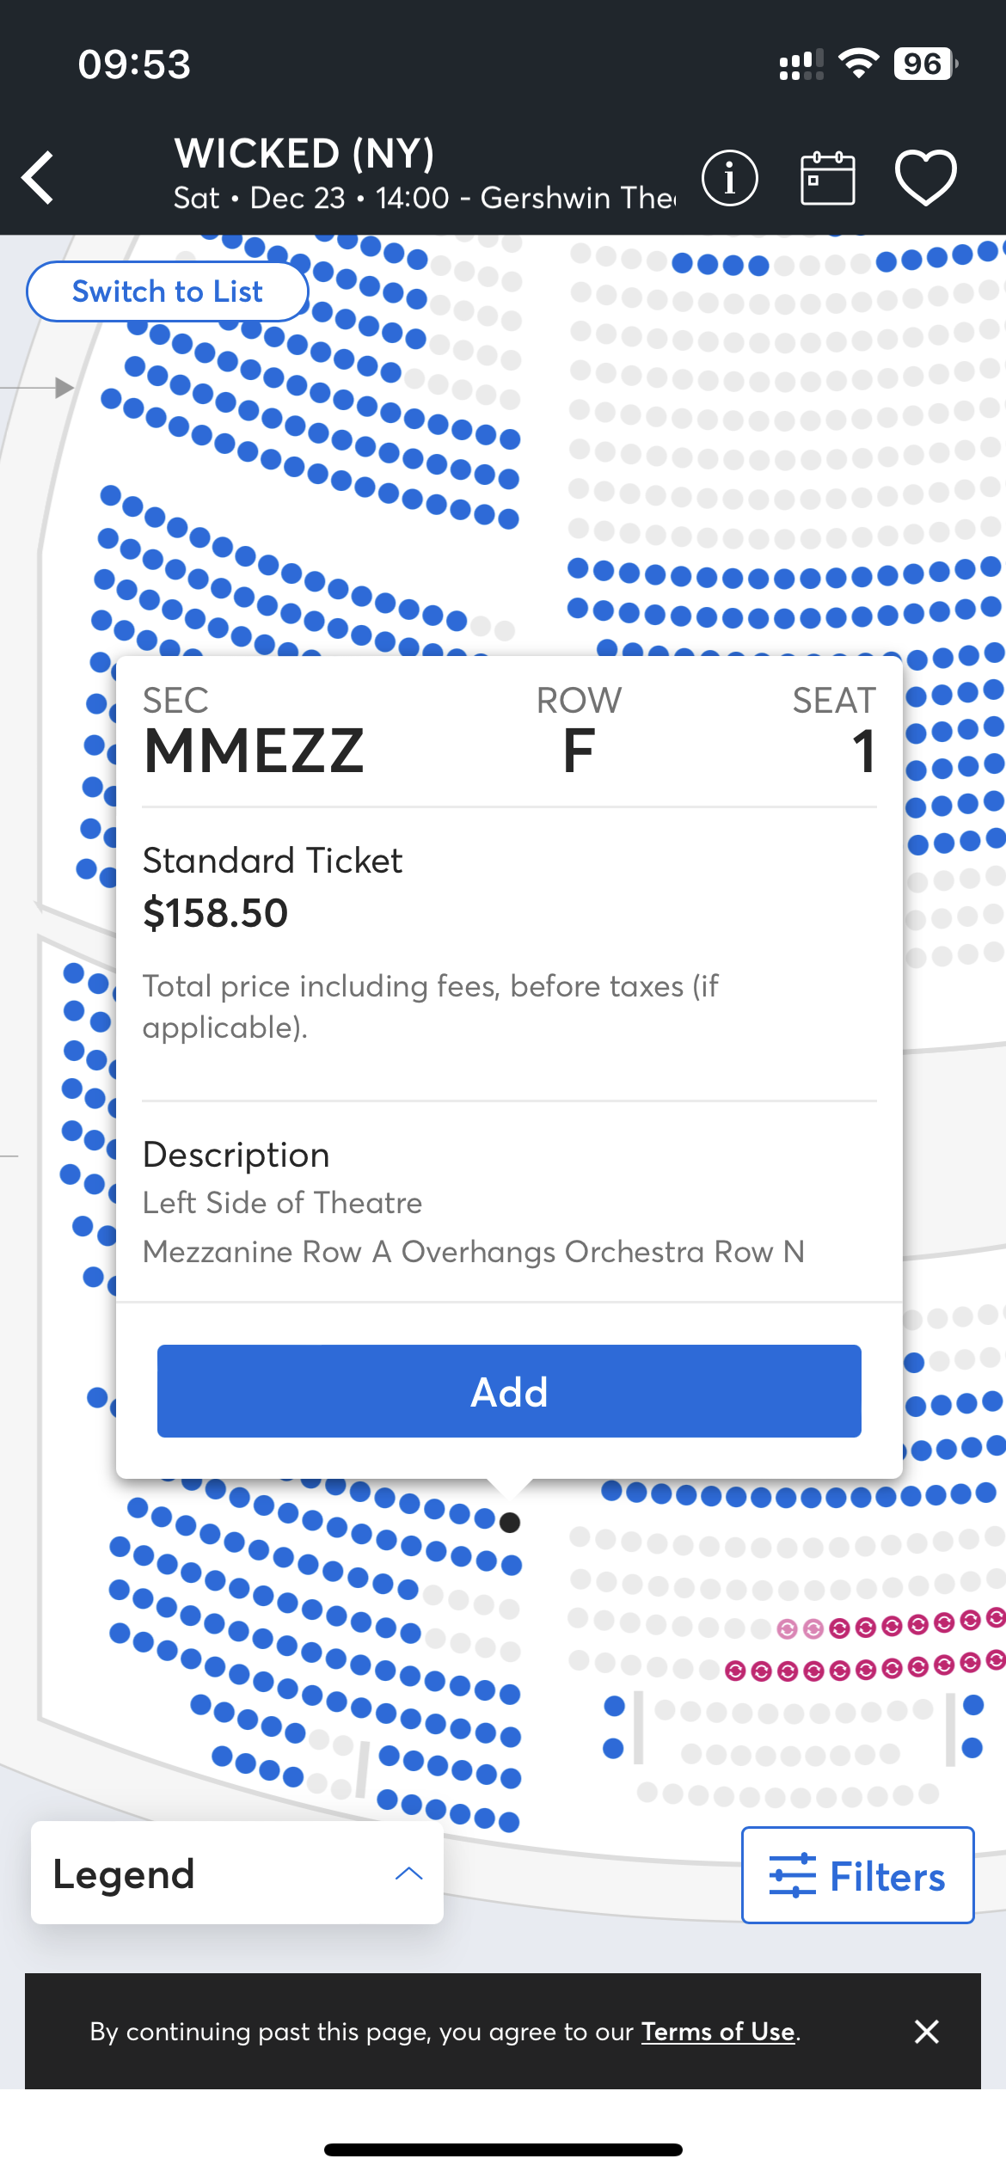Tap the $158.50 Standard Ticket price
Image resolution: width=1006 pixels, height=2177 pixels.
click(216, 912)
